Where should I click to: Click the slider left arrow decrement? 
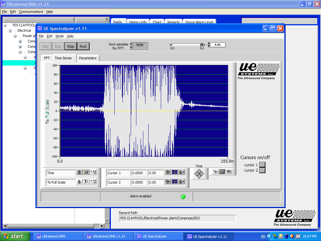click(171, 45)
